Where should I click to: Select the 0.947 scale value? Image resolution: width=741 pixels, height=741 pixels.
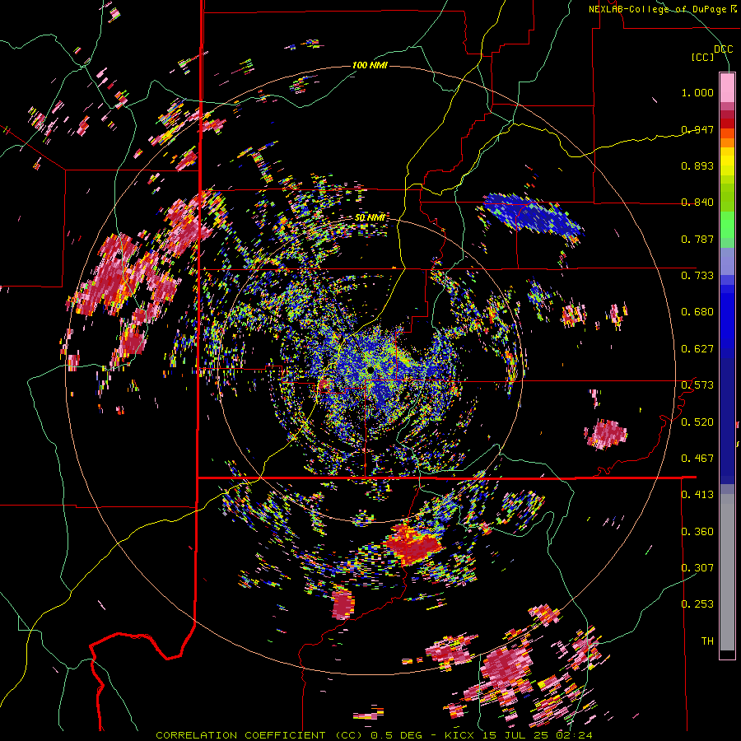(697, 129)
